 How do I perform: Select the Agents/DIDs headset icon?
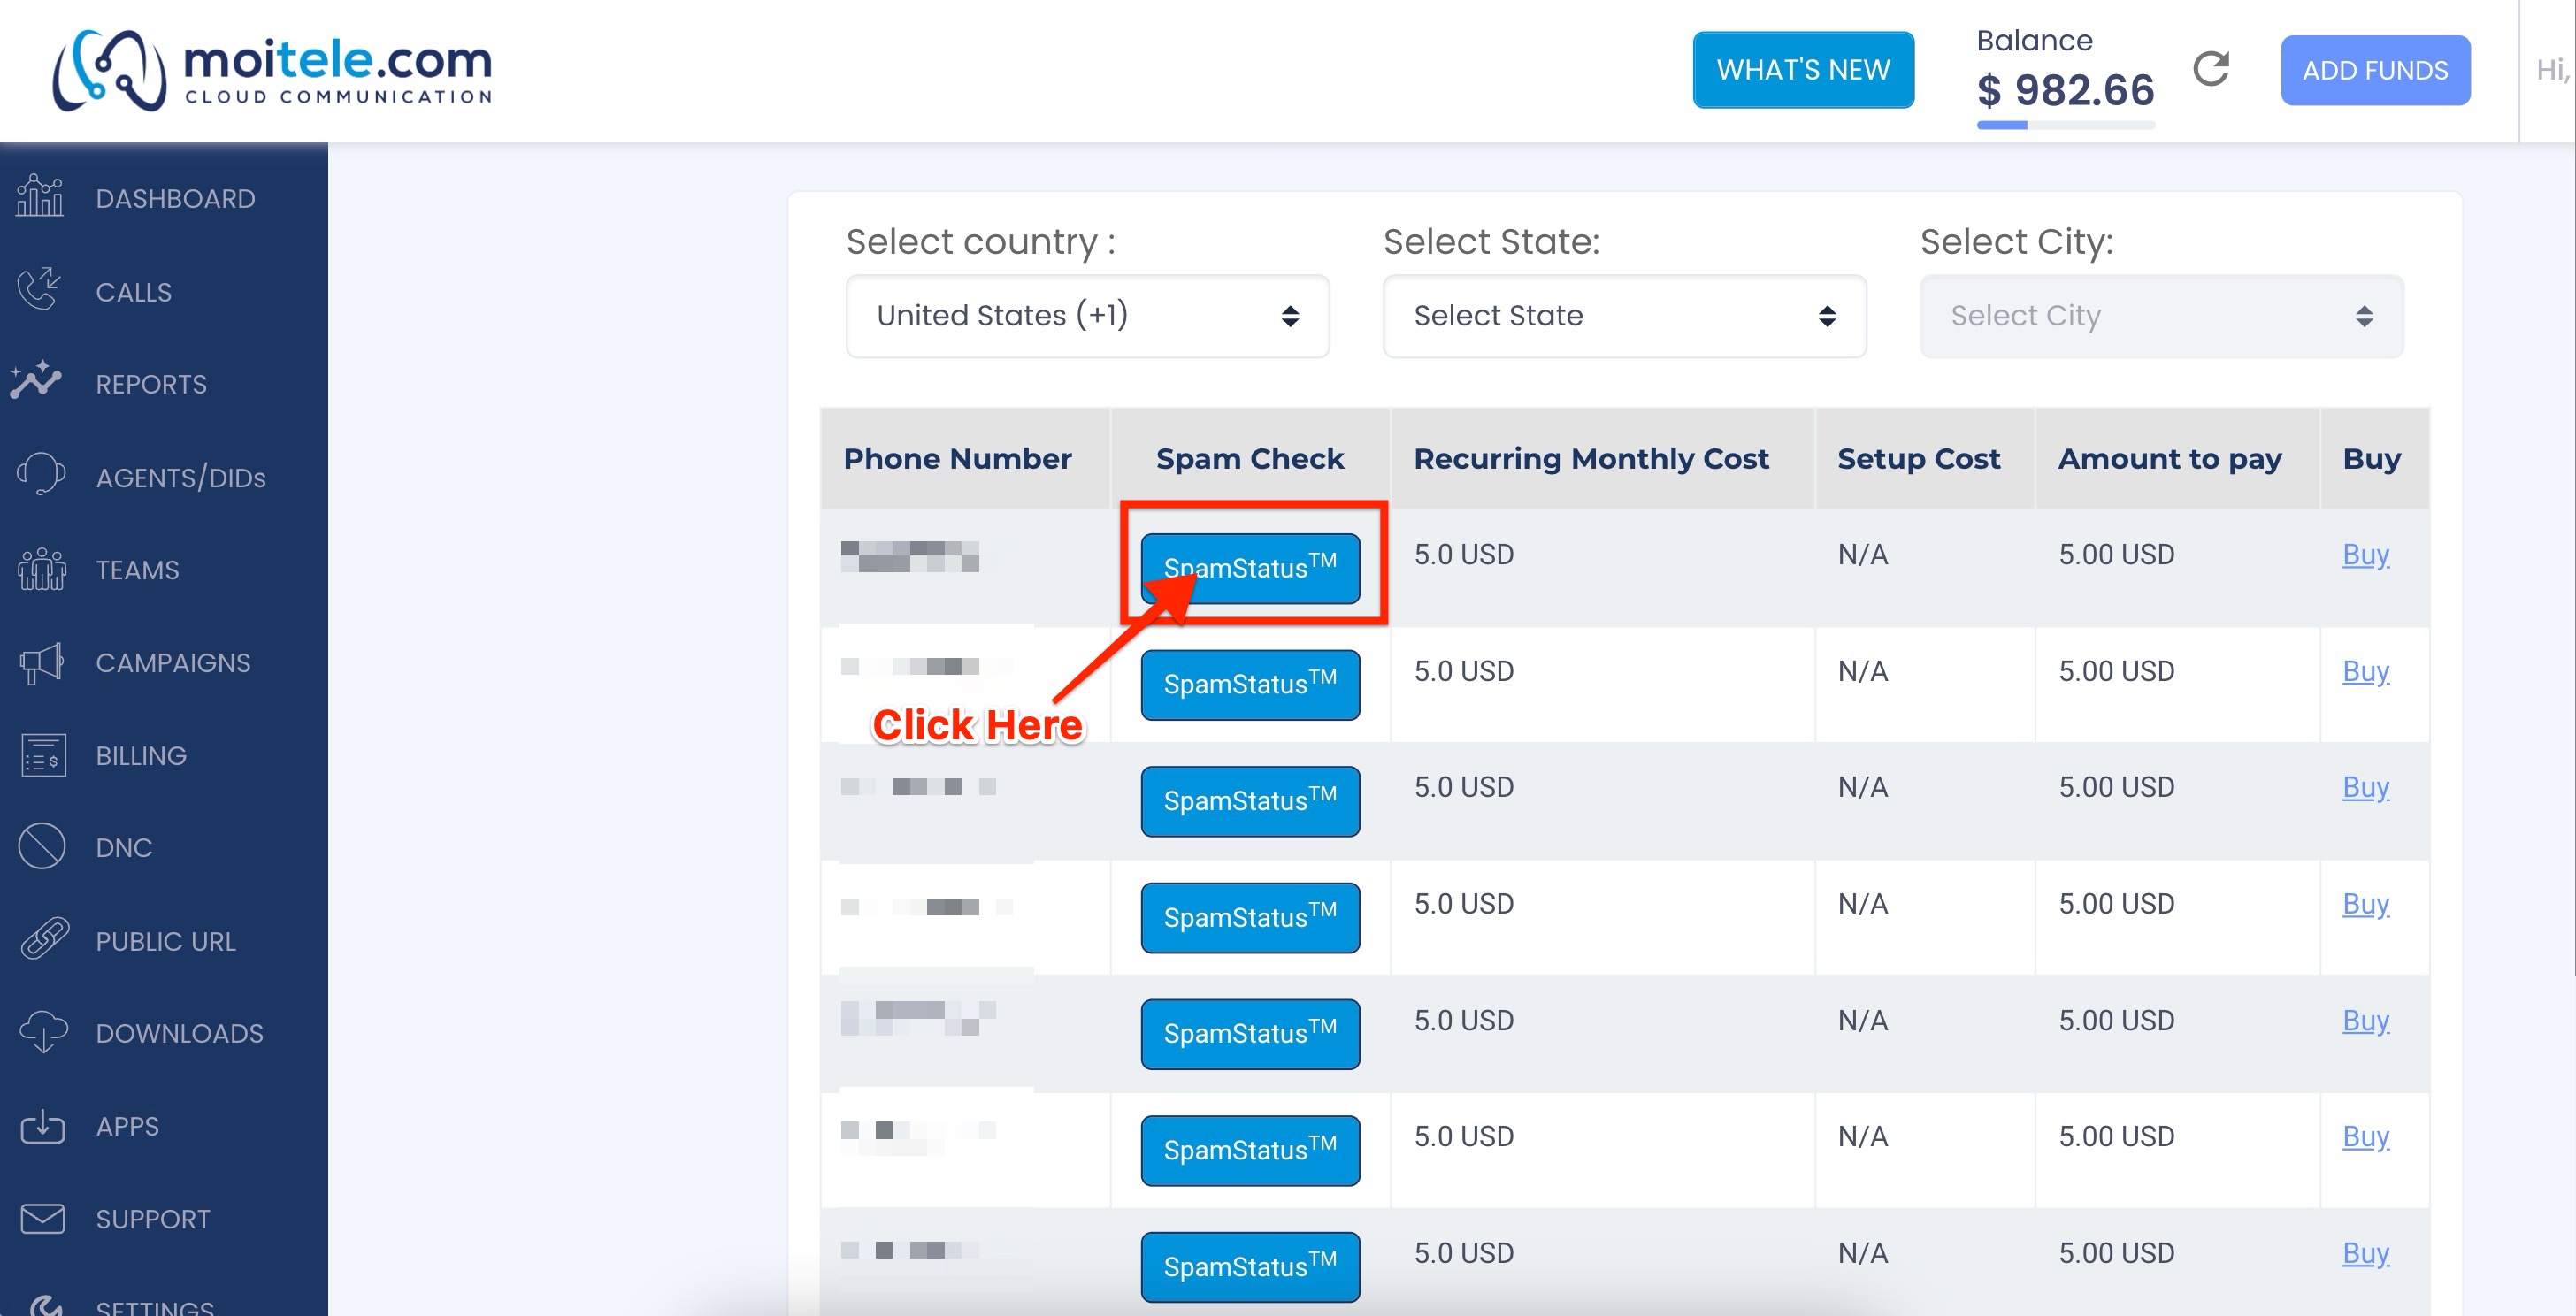point(40,475)
